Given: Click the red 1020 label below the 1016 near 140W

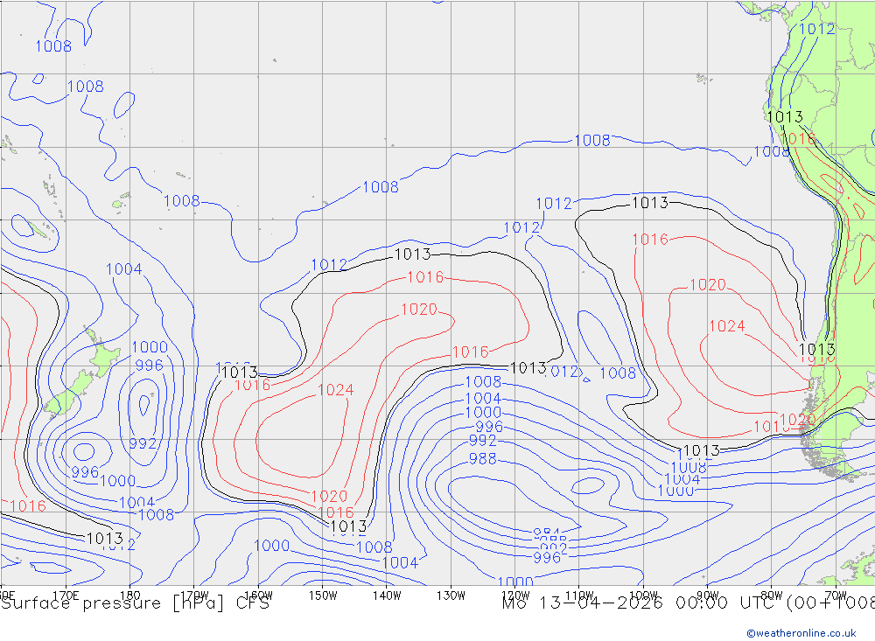Looking at the screenshot, I should (x=419, y=309).
